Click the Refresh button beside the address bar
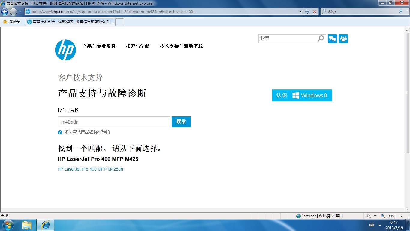Screen dimensions: 410x231 307,12
